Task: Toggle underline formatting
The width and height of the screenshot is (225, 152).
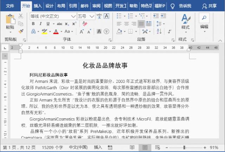Action: coord(48,24)
